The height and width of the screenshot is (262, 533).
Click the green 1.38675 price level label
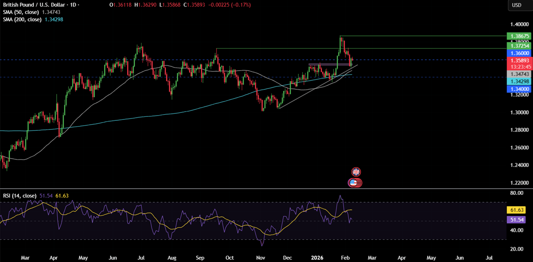coord(518,36)
